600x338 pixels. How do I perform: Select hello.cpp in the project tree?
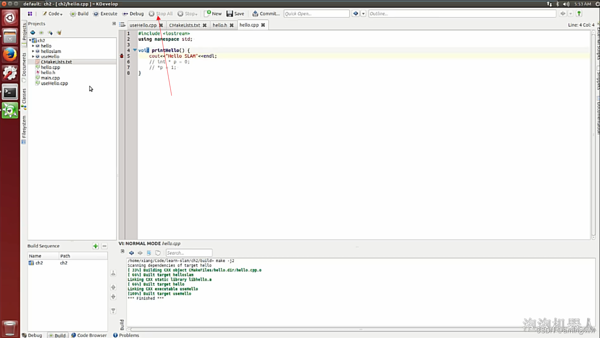click(x=50, y=67)
